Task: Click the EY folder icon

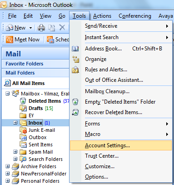Action: pyautogui.click(x=23, y=115)
